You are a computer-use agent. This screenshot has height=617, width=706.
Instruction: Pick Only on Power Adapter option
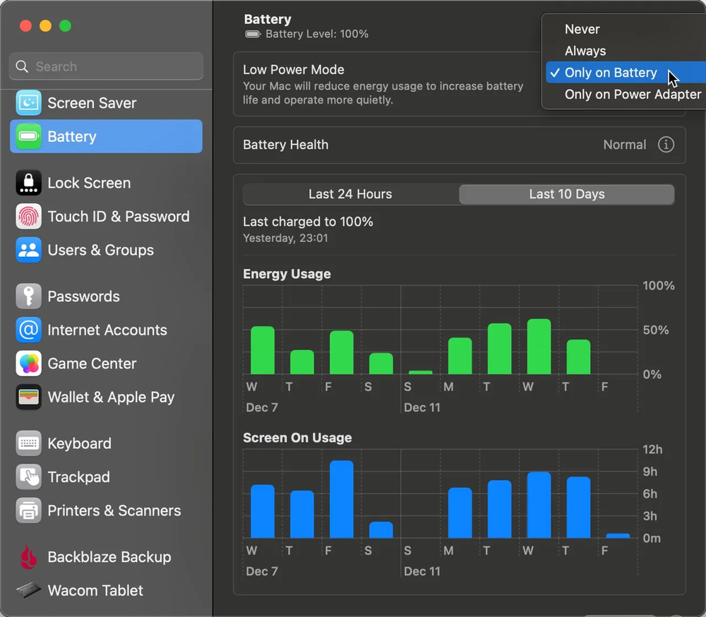pos(633,95)
